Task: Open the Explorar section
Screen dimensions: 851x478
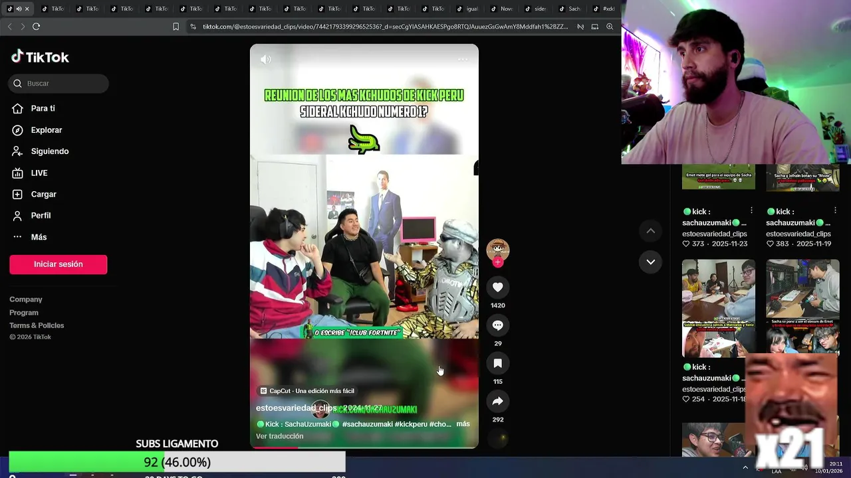Action: (37, 130)
